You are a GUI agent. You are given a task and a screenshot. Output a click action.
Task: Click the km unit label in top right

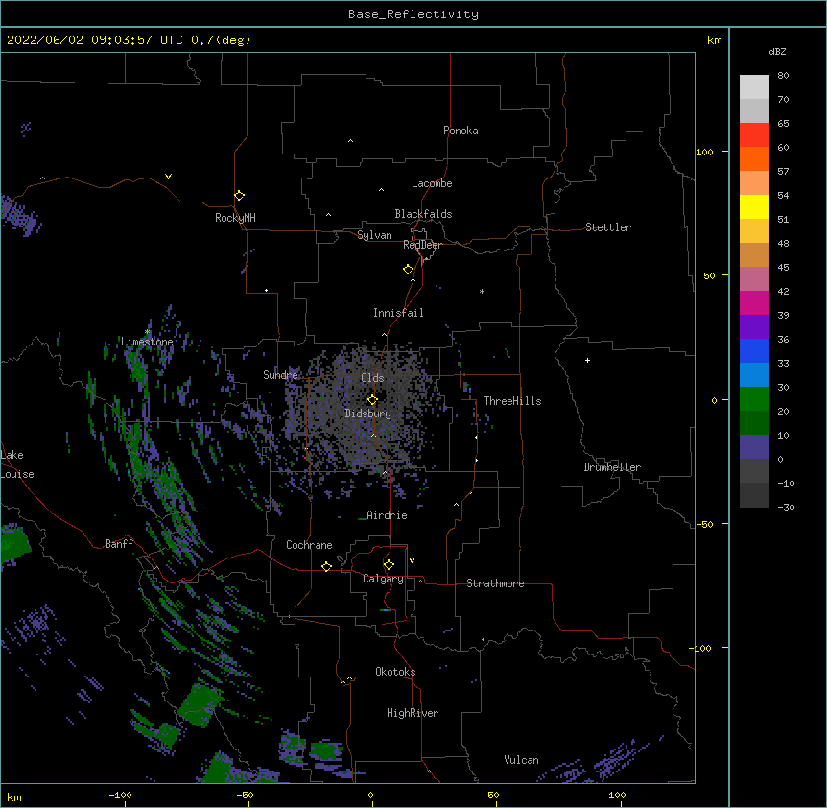coord(714,40)
